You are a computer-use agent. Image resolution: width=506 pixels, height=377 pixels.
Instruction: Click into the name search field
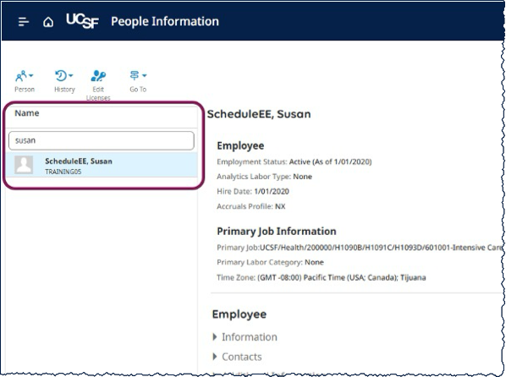(102, 140)
